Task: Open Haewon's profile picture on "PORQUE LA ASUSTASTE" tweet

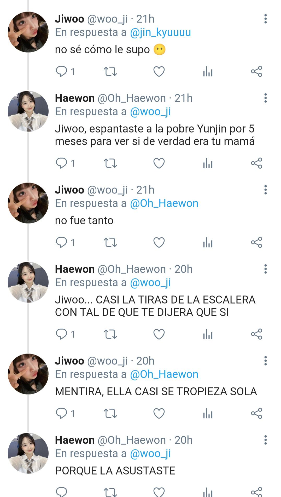Action: [x=28, y=453]
